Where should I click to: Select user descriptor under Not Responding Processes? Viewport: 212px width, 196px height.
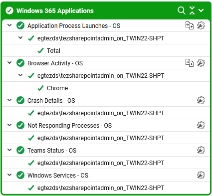tap(101, 138)
